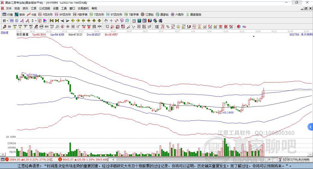Image resolution: width=313 pixels, height=169 pixels.
Task: Click the save floppy-disk icon
Action: click(150, 21)
